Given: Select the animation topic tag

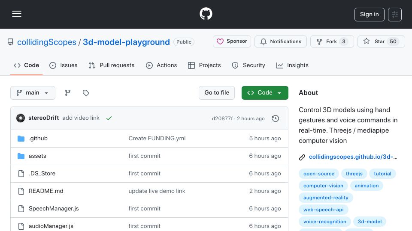Looking at the screenshot, I should (367, 186).
